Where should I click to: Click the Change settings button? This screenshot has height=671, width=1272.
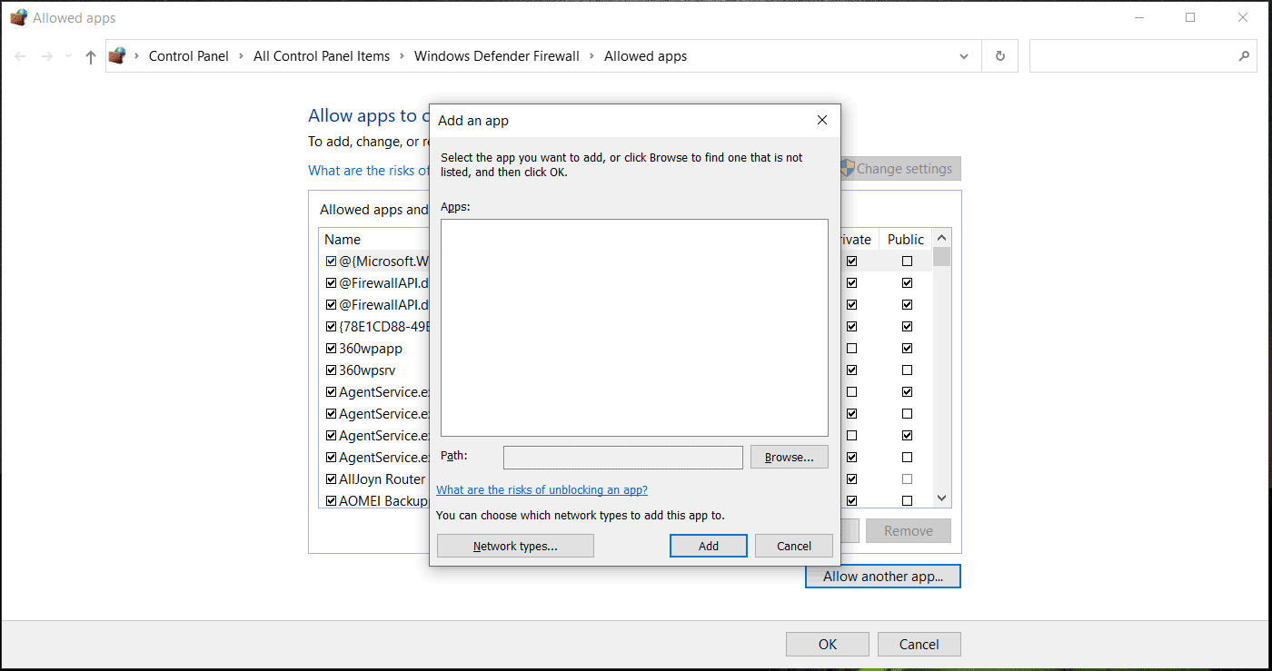tap(899, 169)
